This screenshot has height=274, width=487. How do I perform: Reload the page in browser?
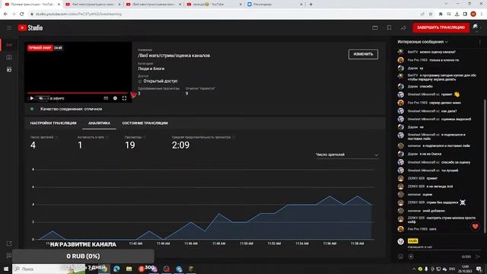pos(22,14)
